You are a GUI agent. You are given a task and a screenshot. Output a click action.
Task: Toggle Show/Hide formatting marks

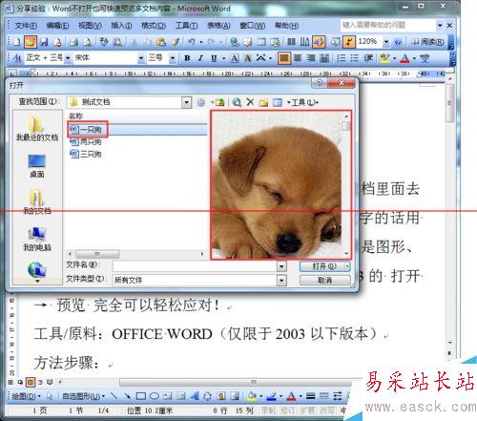[x=349, y=42]
